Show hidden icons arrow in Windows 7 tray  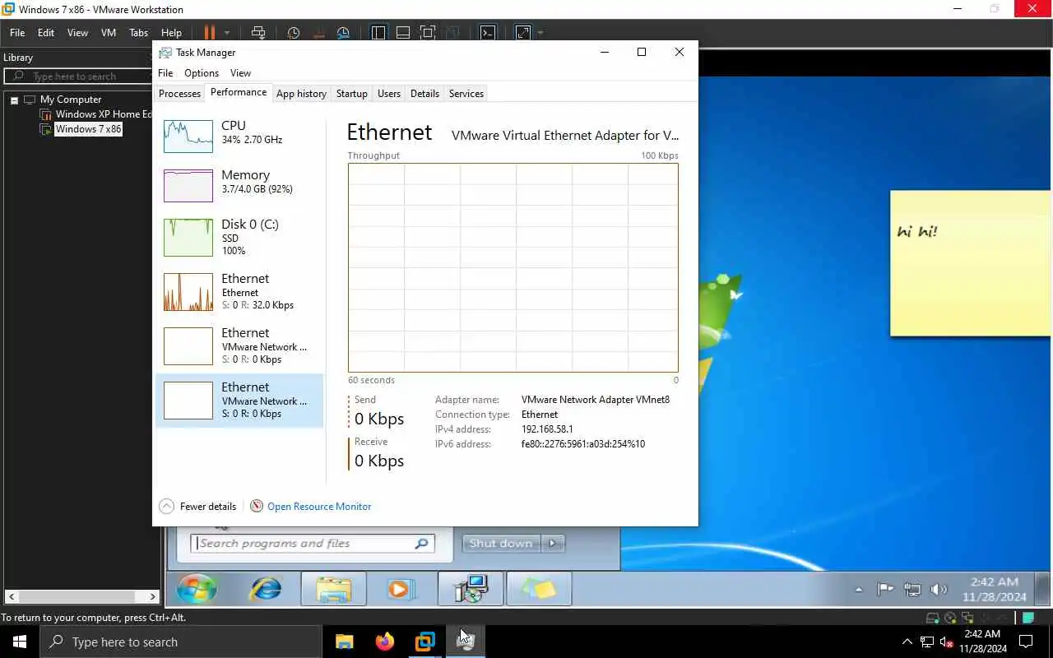[x=859, y=590]
